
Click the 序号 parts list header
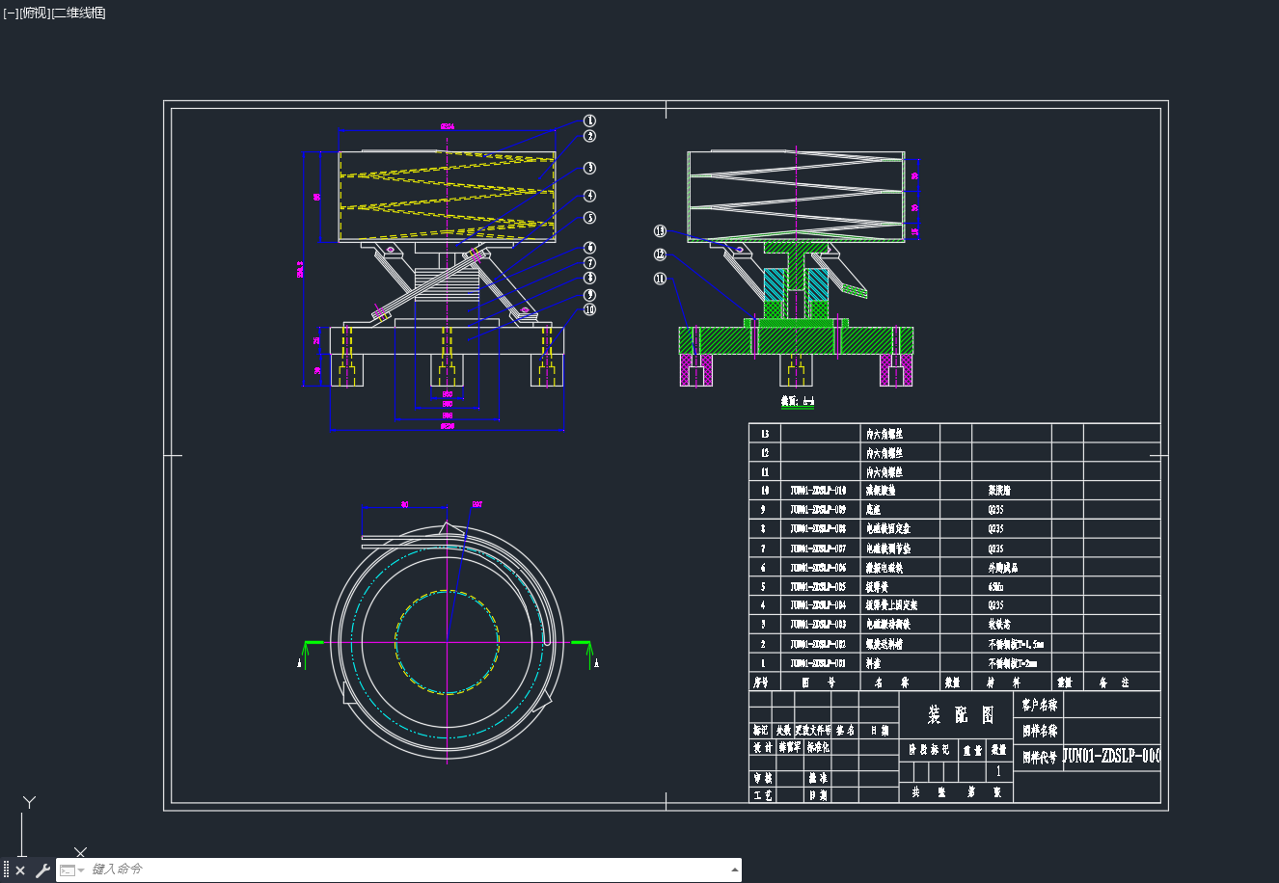[763, 682]
